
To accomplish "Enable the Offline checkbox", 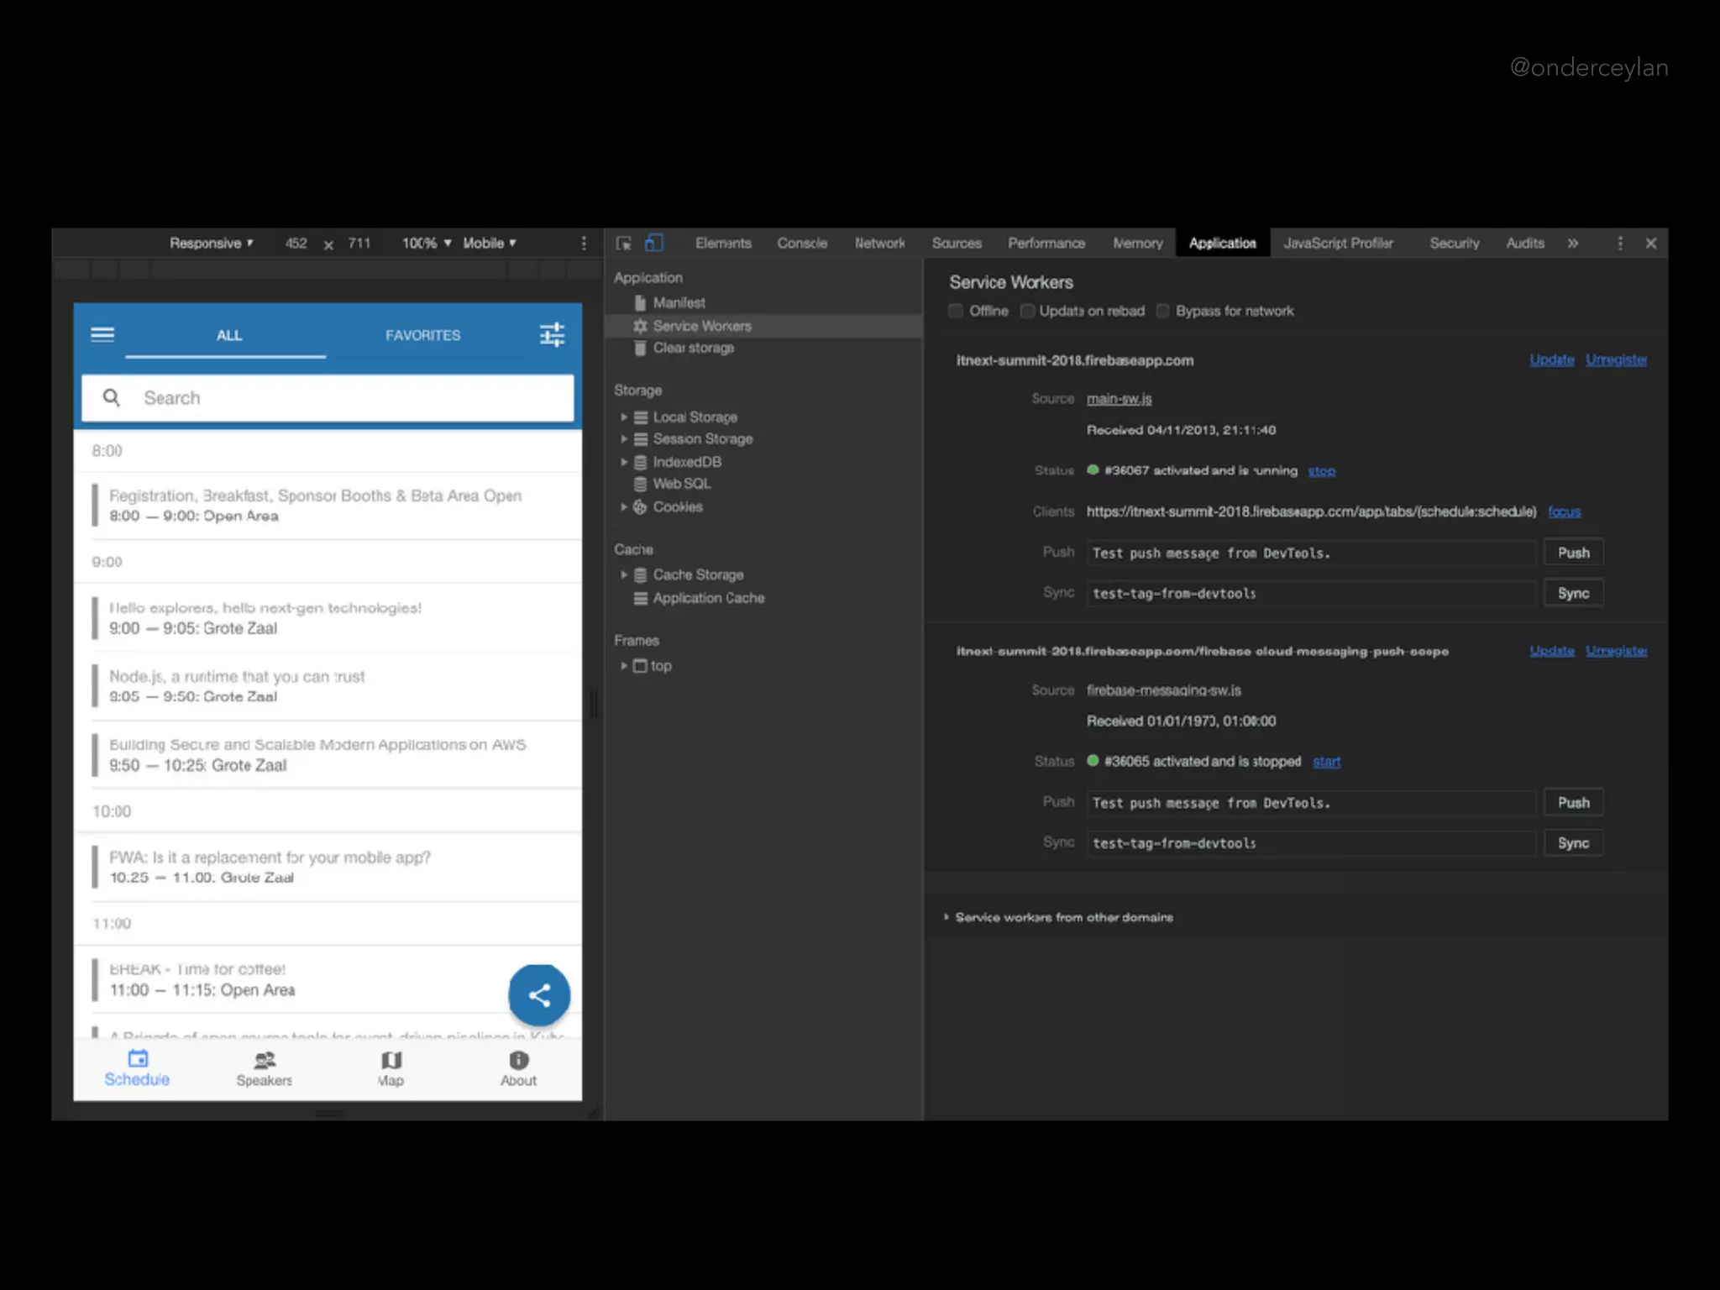I will click(x=956, y=311).
